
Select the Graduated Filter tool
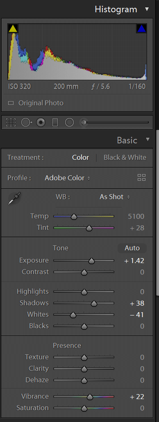point(55,123)
